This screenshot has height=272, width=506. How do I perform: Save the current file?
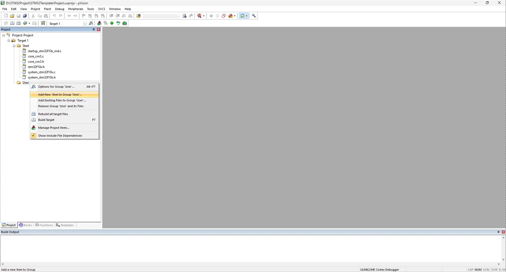coord(18,16)
